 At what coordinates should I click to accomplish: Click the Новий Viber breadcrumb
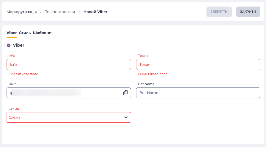point(95,12)
